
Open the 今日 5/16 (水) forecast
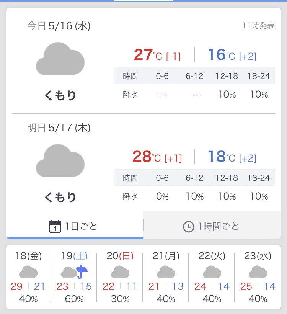(59, 26)
